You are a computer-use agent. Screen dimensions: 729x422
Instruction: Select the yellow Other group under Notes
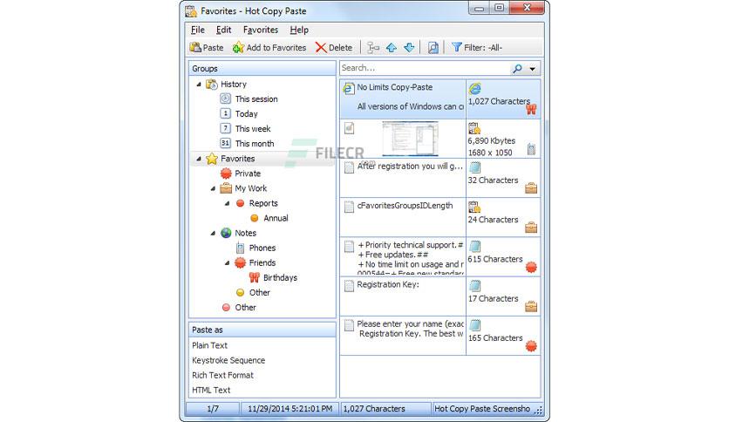[260, 292]
